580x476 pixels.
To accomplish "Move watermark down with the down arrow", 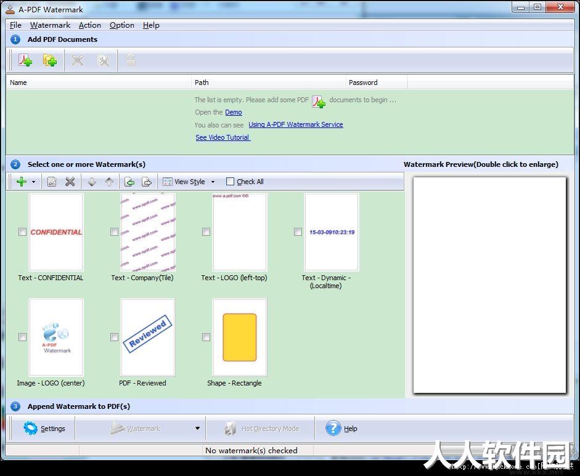I will [x=92, y=182].
